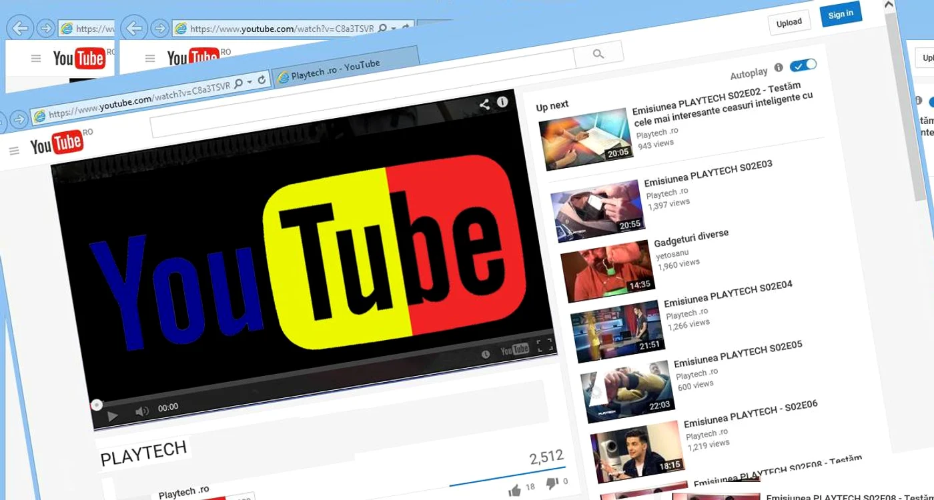The image size is (934, 500).
Task: Click the 1,397 views text
Action: pyautogui.click(x=669, y=205)
